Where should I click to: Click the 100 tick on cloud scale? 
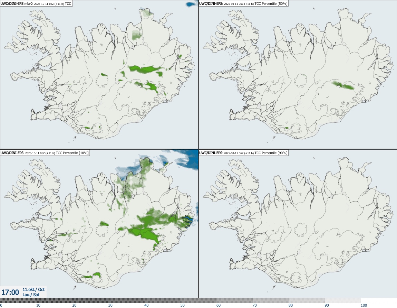pos(364,305)
